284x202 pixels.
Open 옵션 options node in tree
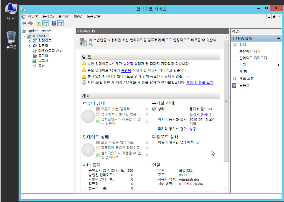[x=41, y=66]
